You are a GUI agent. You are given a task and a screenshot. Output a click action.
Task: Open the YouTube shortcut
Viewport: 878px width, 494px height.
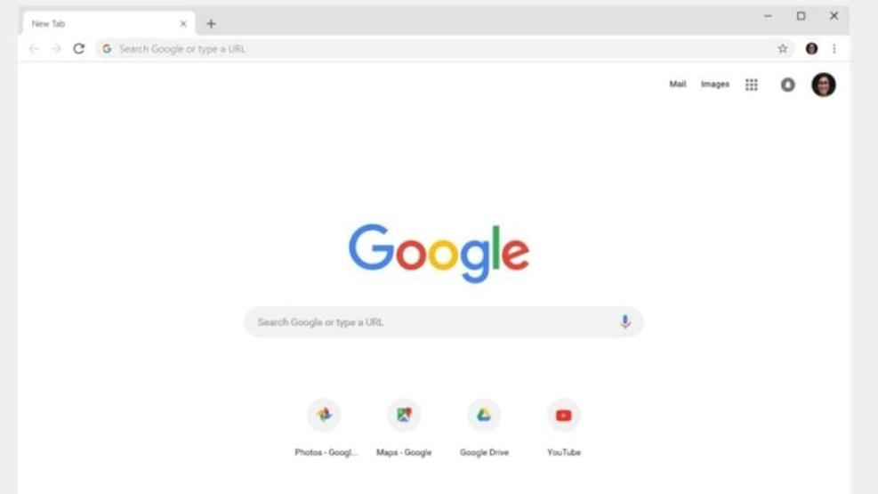(564, 427)
